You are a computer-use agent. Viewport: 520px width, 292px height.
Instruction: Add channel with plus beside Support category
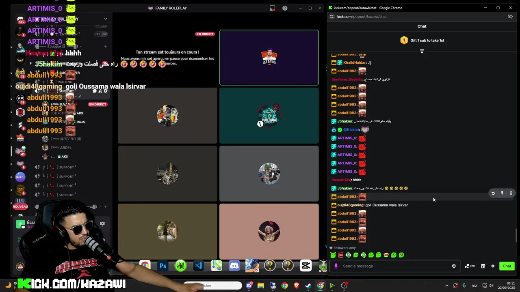tap(106, 46)
